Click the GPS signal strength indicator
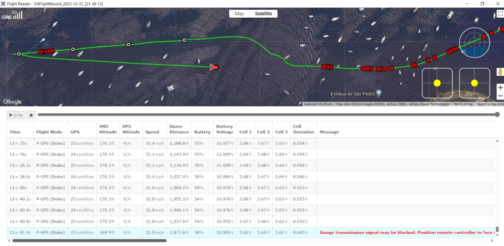 [x=12, y=15]
